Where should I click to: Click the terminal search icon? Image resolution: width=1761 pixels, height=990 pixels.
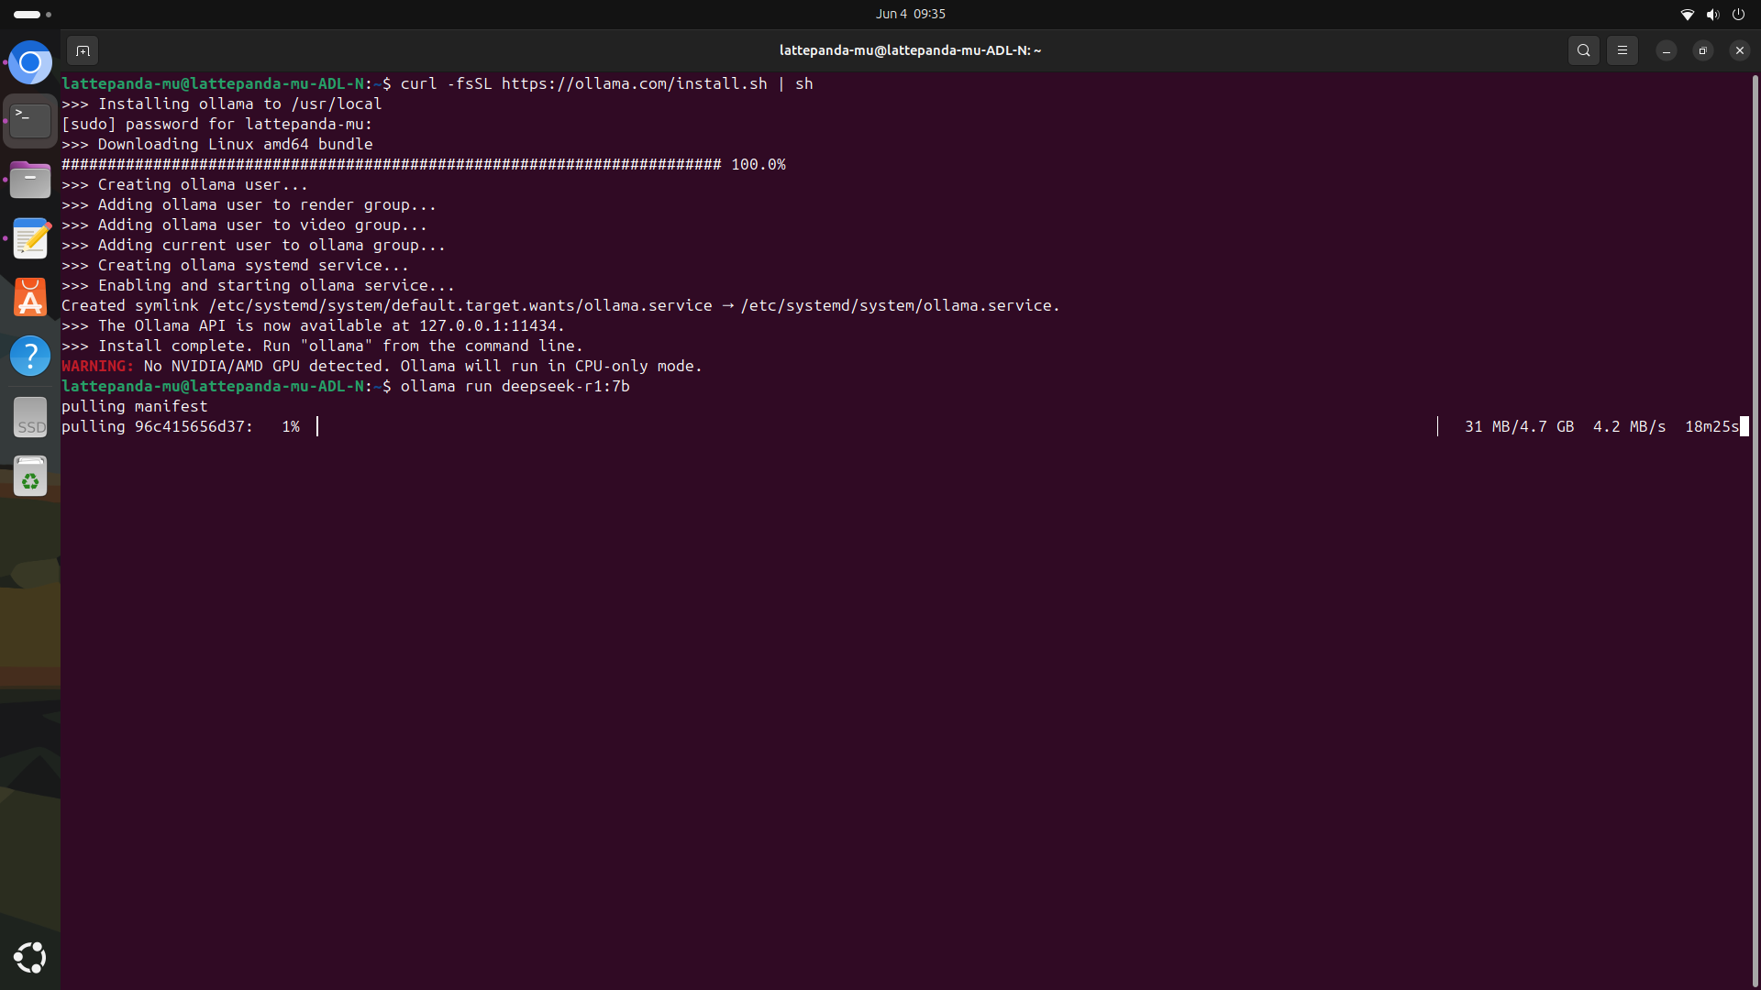(x=1583, y=50)
